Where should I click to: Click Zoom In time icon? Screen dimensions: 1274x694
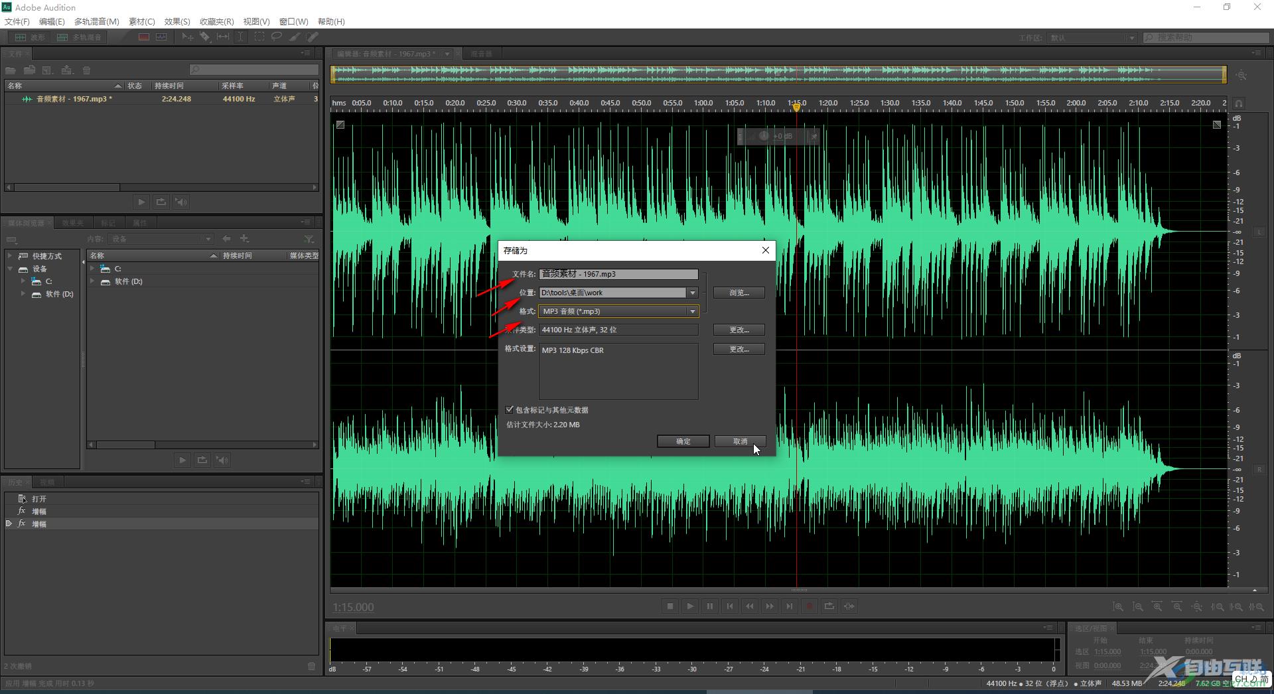1157,607
